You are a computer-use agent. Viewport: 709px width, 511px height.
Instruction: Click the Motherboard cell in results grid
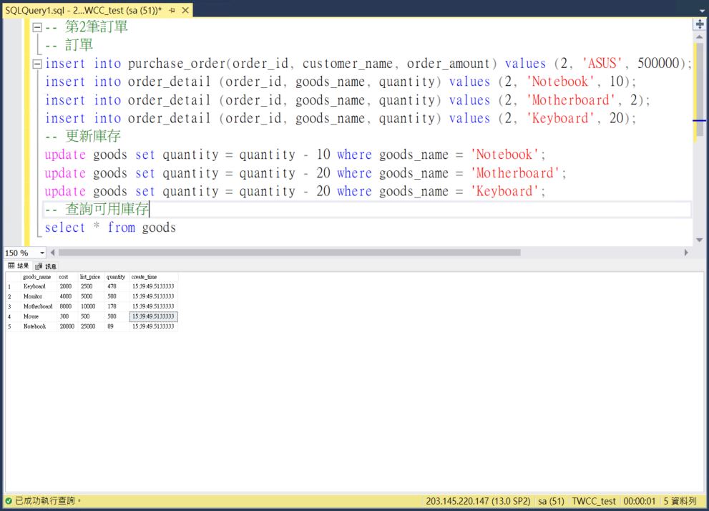(38, 306)
